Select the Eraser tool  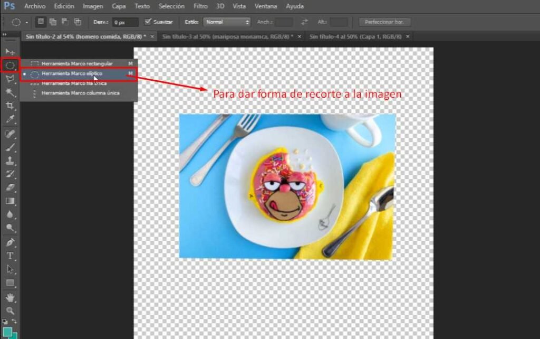(10, 187)
